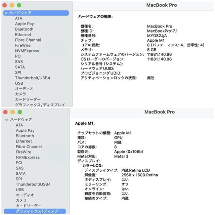This screenshot has height=215, width=215.
Task: Select グラフィックス/ディスプレイ in top window sidebar
Action: pos(40,105)
